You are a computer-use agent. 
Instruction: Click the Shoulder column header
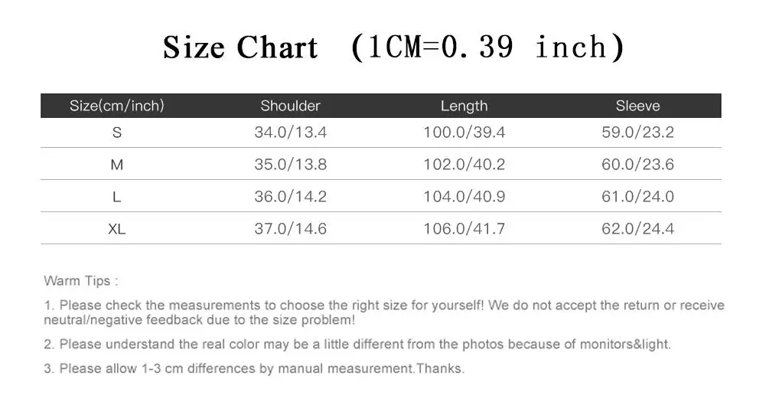(290, 106)
